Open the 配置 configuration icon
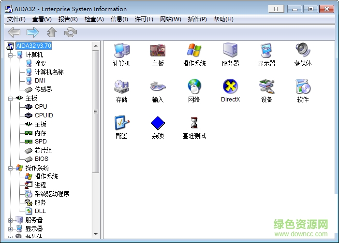 point(121,123)
